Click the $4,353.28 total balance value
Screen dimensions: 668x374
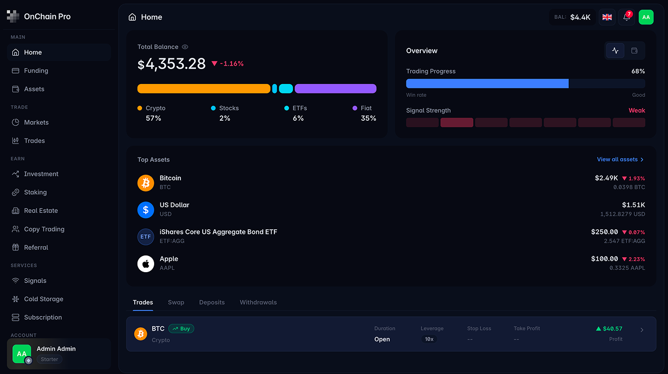tap(171, 64)
